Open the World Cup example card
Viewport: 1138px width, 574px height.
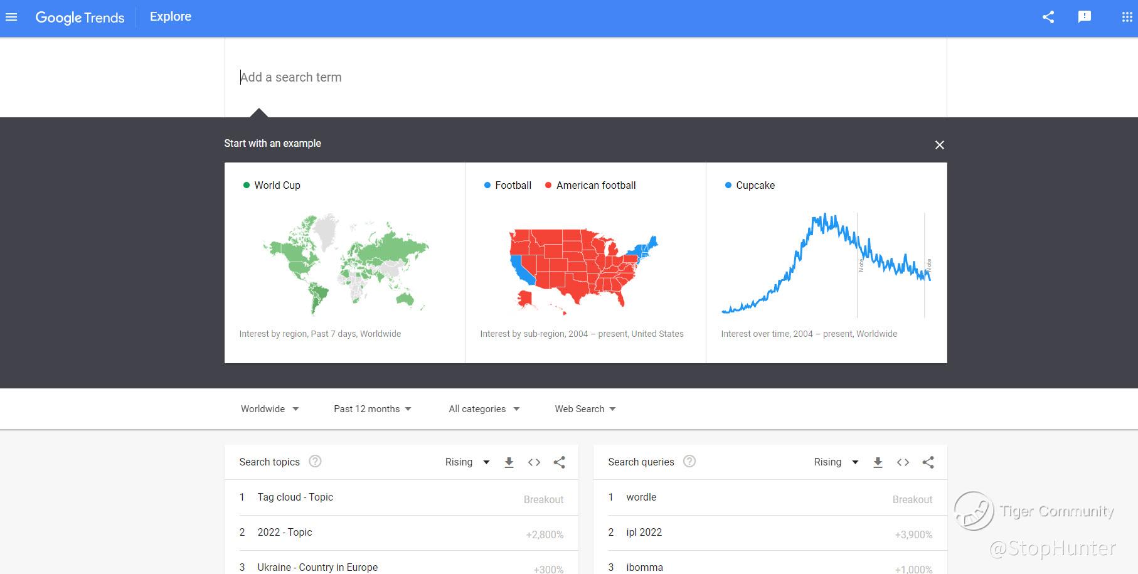(344, 262)
